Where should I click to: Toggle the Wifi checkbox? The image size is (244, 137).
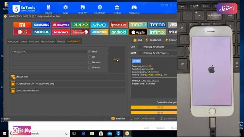[90, 57]
